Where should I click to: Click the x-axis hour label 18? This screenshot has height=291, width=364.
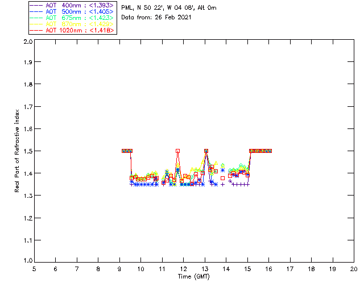(x=312, y=269)
